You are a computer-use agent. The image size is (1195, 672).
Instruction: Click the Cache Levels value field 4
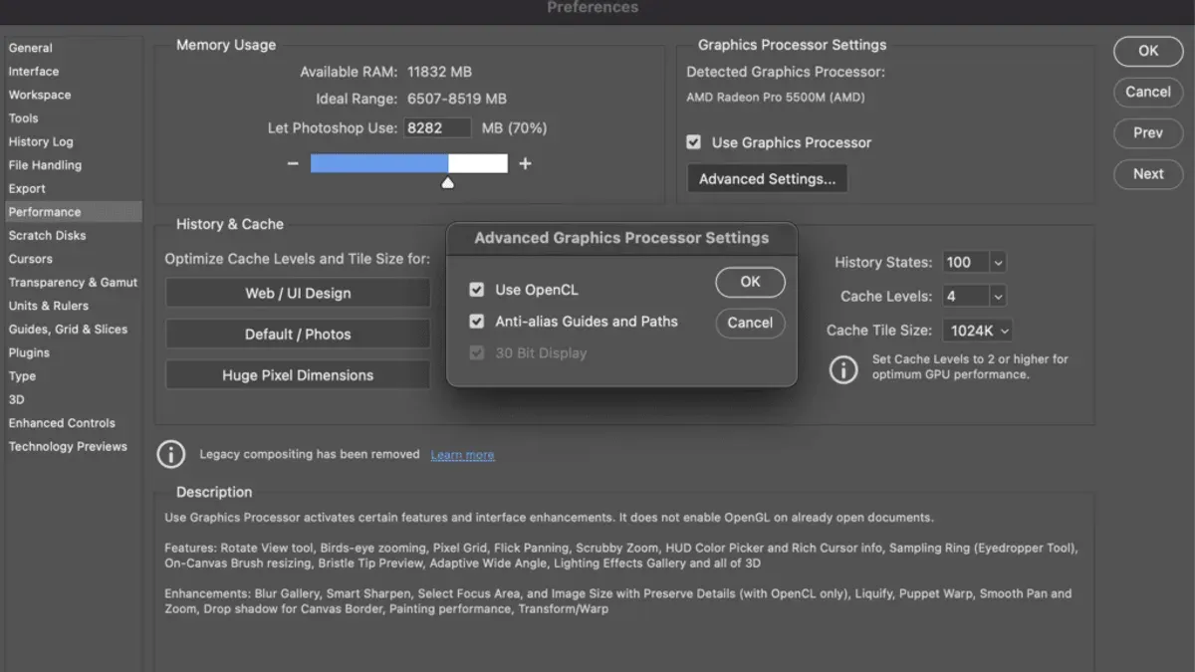(x=965, y=297)
